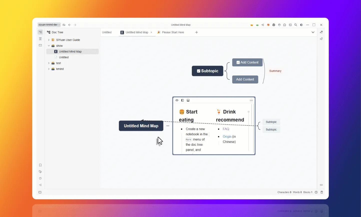Screen dimensions: 361x217
Task: Click the Chrome browser icon in the title bar
Action: (x=274, y=25)
